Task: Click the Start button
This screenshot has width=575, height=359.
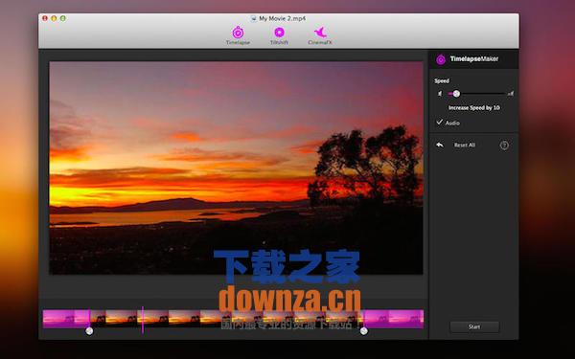Action: pos(474,326)
